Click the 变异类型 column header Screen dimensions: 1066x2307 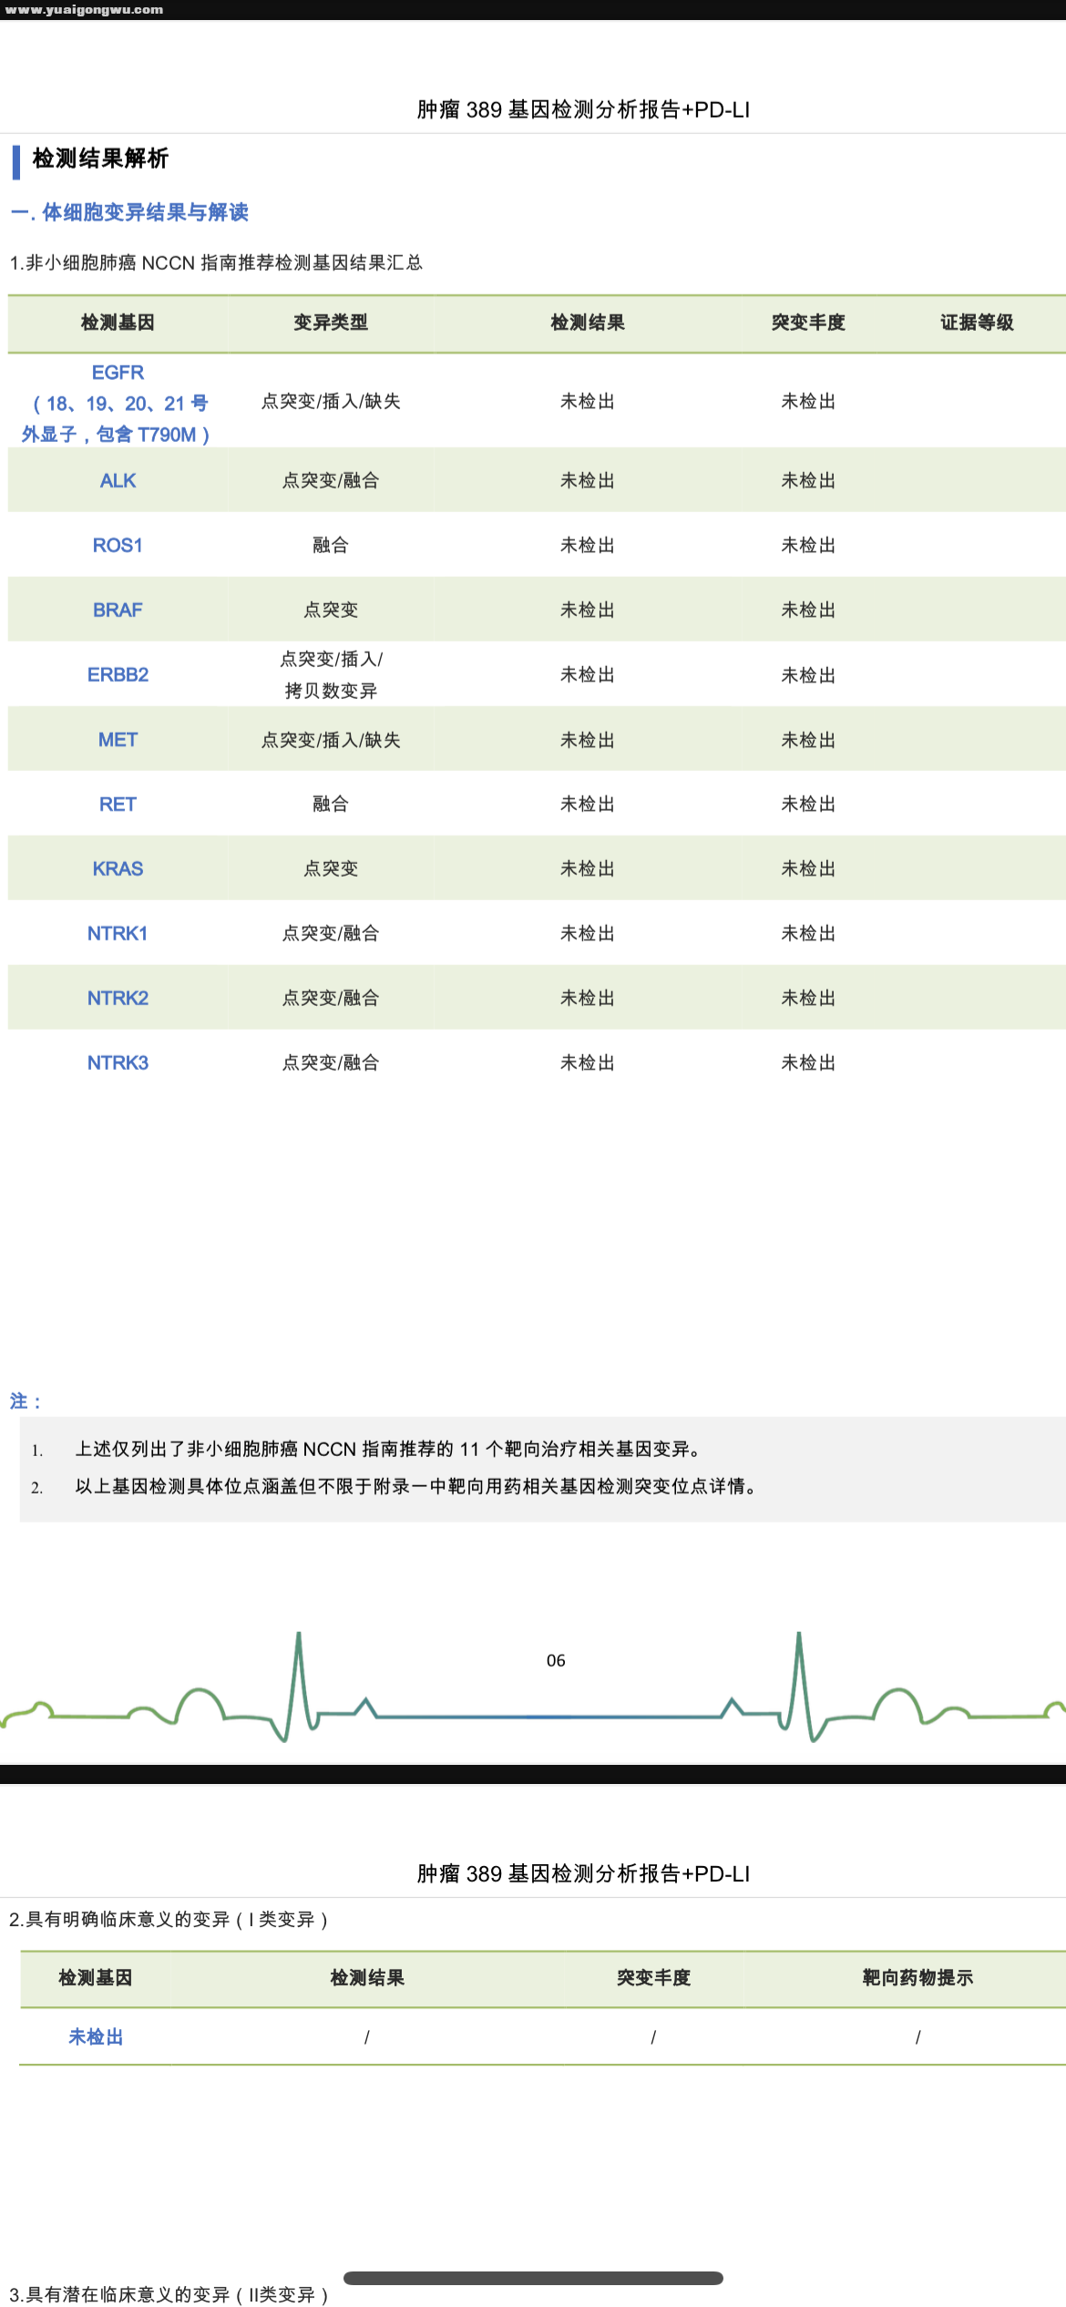[x=331, y=323]
